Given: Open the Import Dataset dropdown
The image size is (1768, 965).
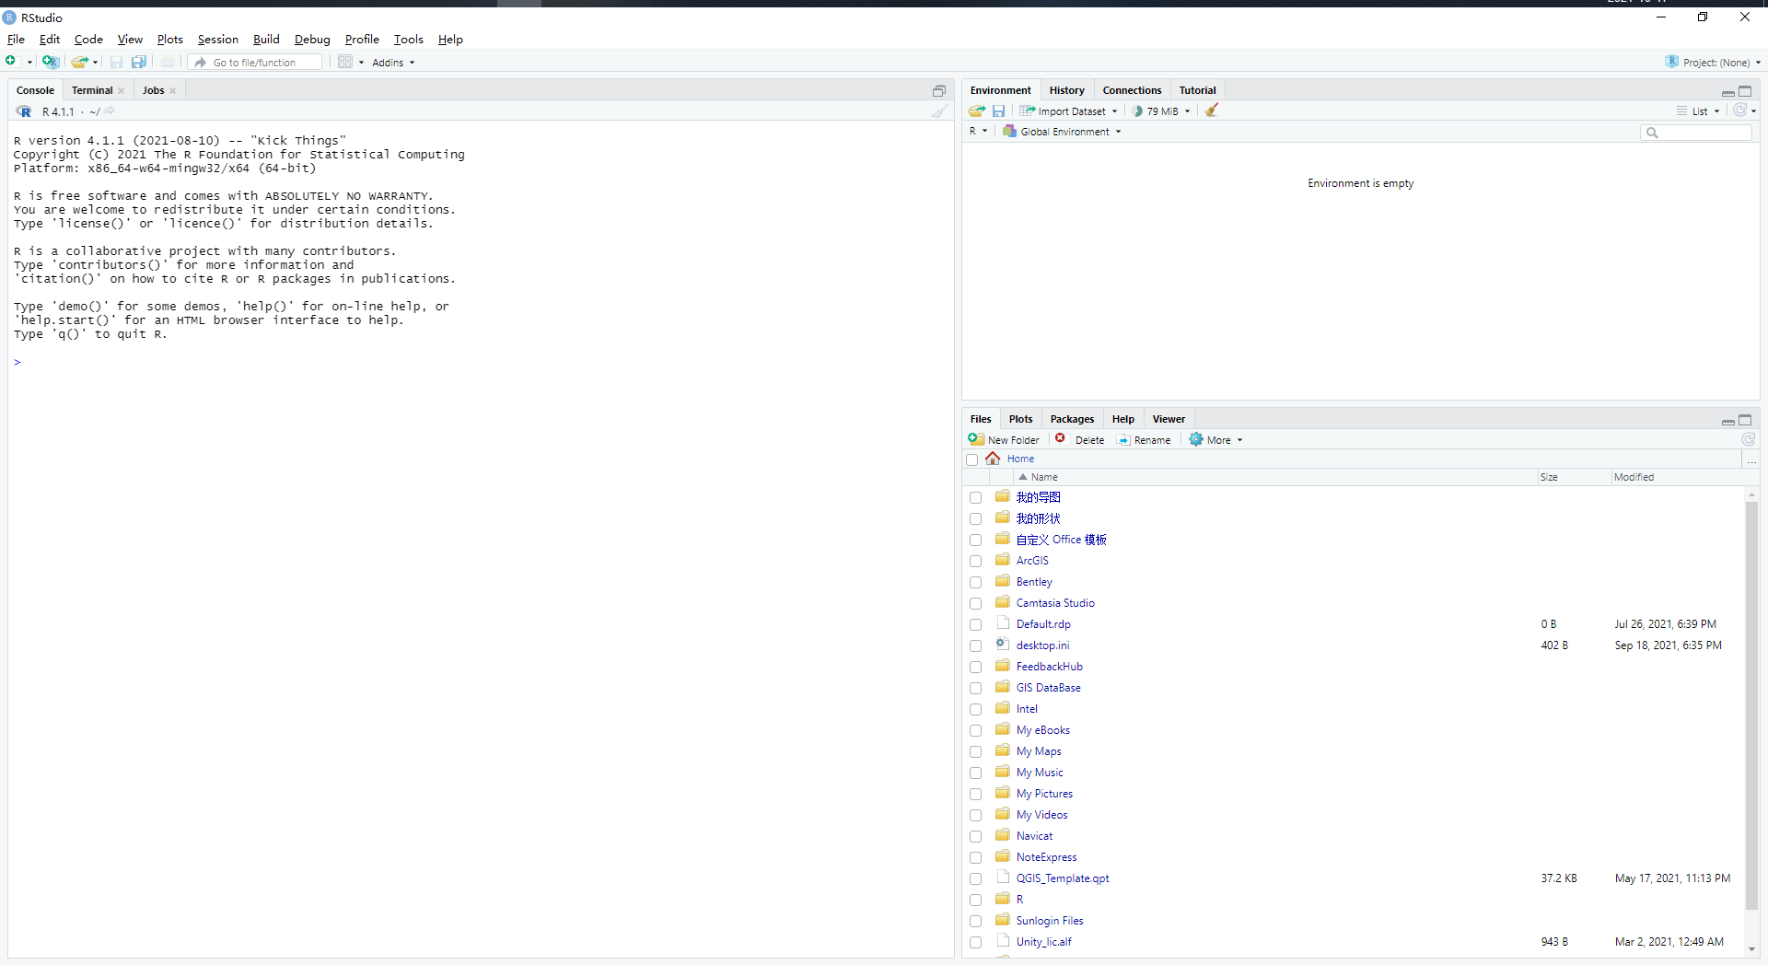Looking at the screenshot, I should 1070,111.
